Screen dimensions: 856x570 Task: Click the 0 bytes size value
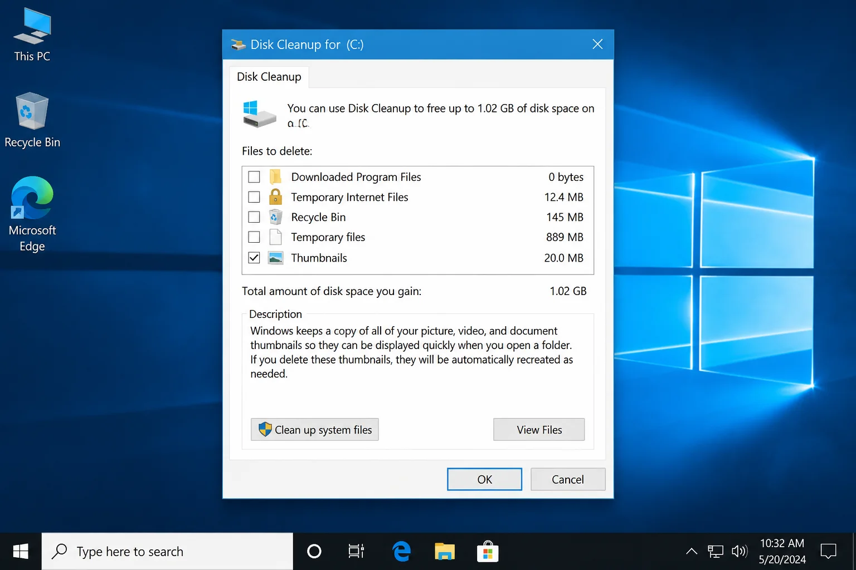pyautogui.click(x=566, y=177)
